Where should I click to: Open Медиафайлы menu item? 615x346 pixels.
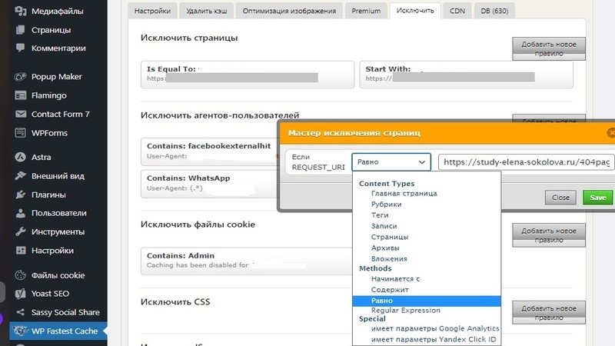[57, 11]
